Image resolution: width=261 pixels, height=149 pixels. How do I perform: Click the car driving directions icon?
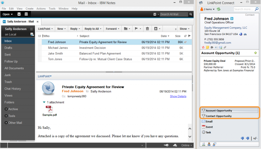pos(245,34)
